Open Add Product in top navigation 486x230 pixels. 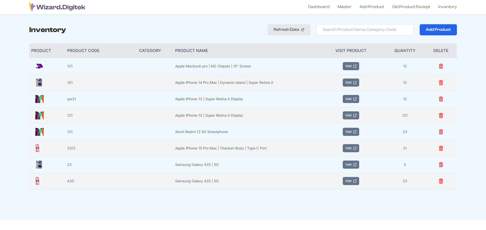[x=372, y=7]
